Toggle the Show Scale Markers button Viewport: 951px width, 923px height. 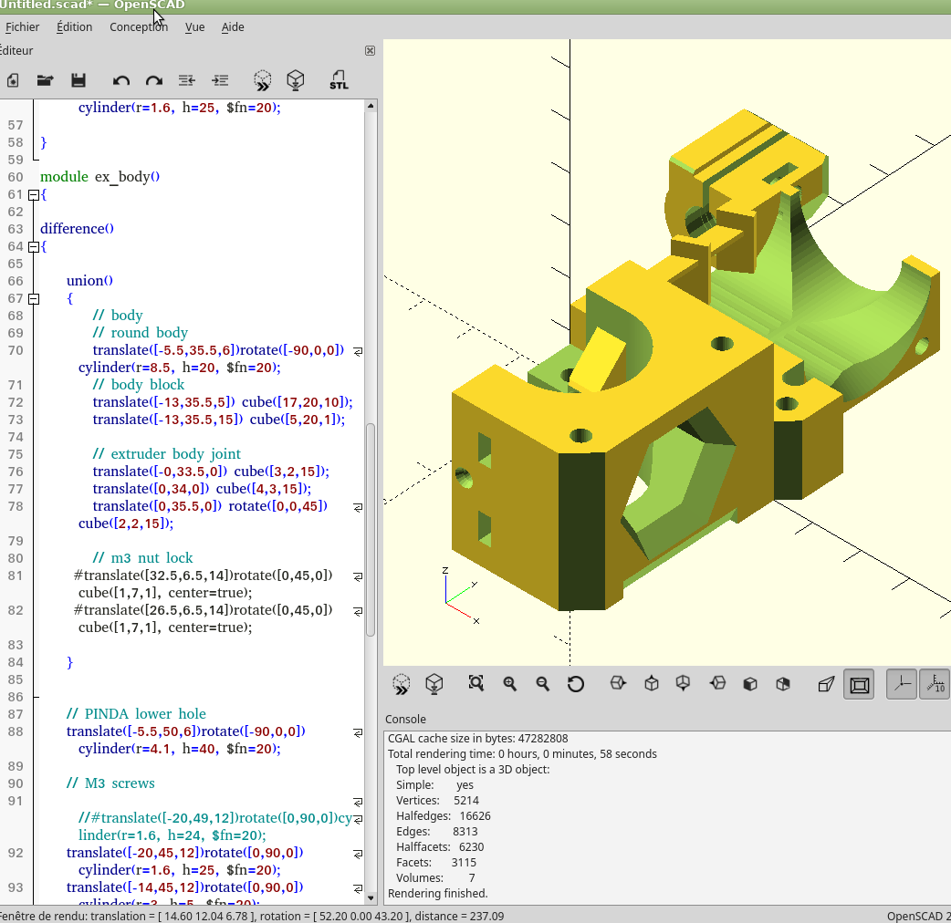point(935,683)
